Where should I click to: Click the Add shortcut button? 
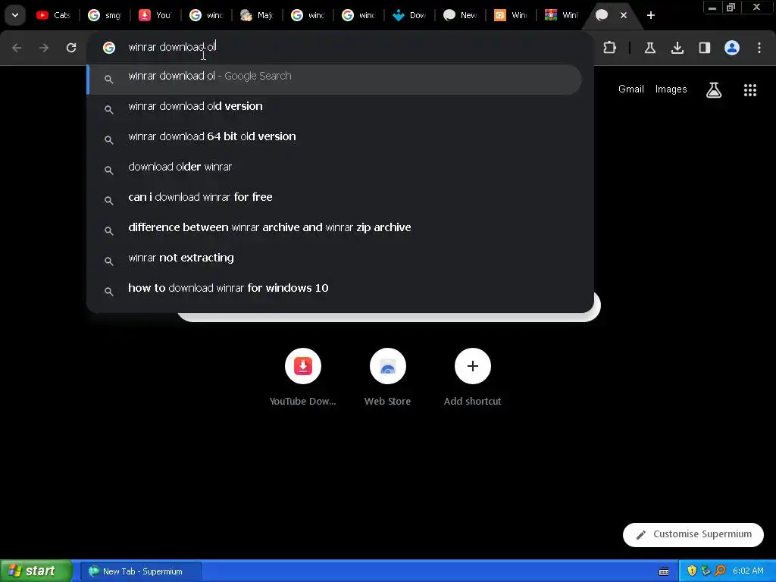(473, 377)
